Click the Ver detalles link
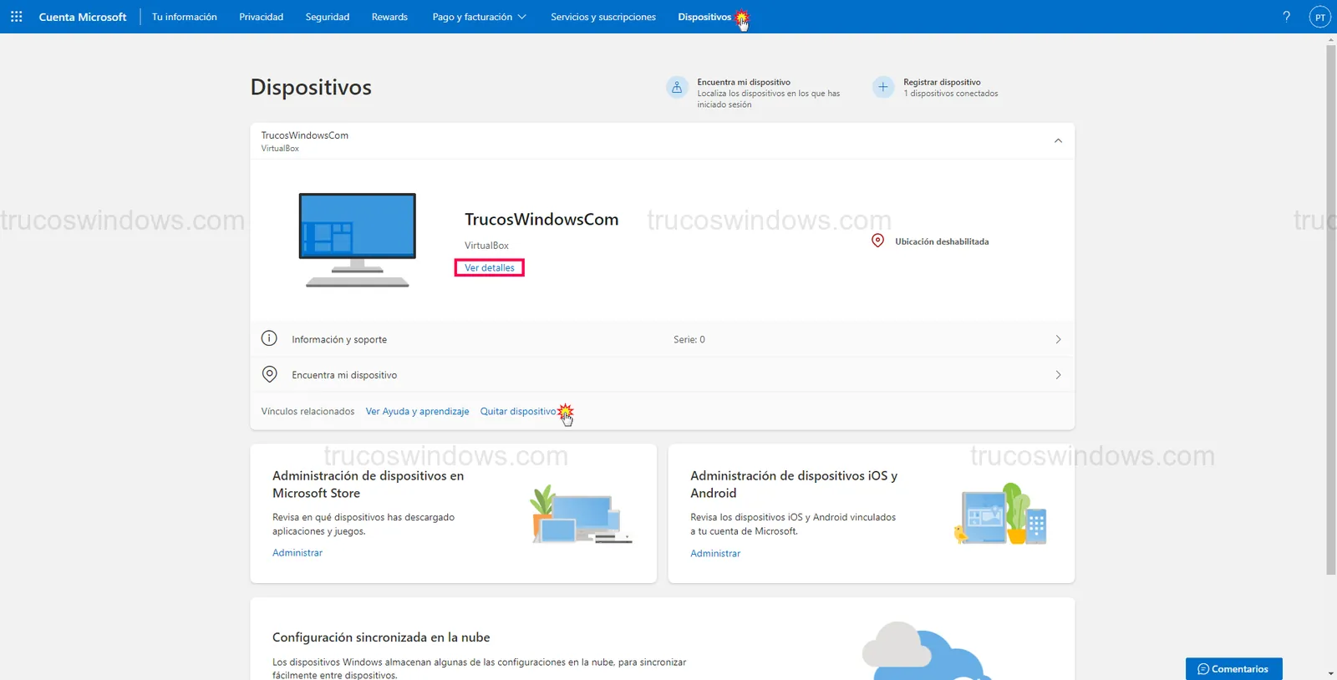1337x680 pixels. [x=490, y=268]
